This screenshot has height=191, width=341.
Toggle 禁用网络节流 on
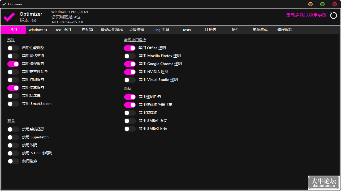tap(13, 56)
